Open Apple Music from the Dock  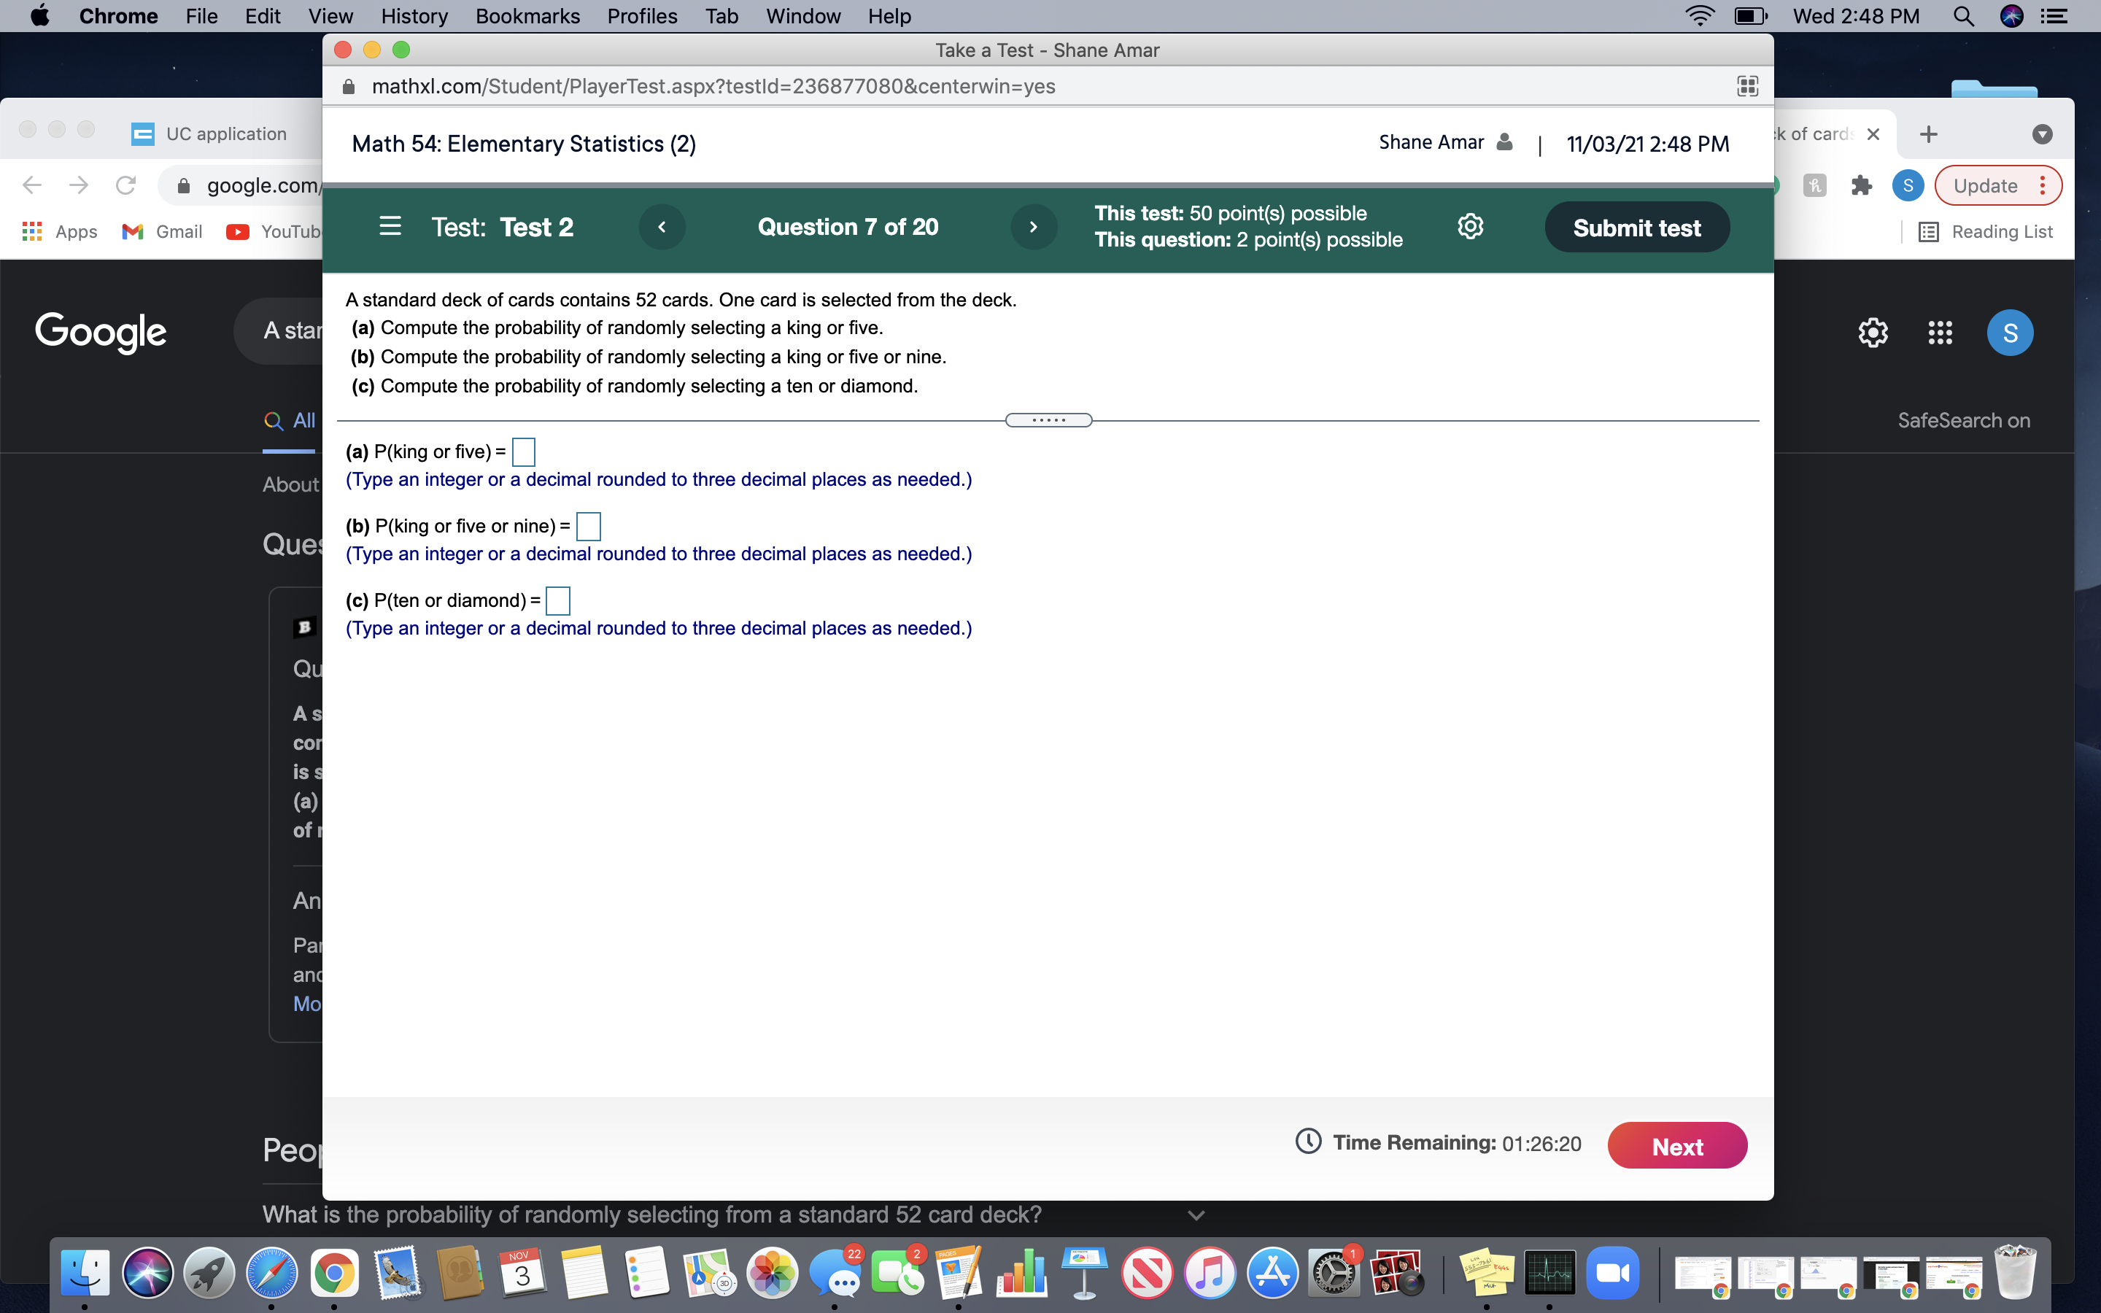(1211, 1272)
